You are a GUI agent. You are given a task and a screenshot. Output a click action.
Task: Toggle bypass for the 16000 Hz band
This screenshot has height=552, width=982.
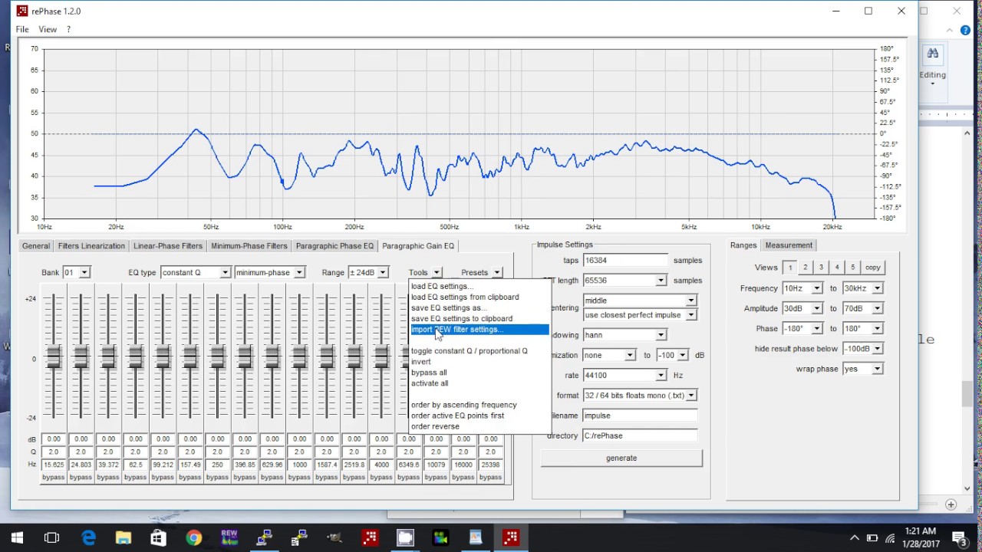click(x=463, y=477)
